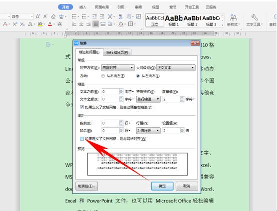Select left-to-right direction radio
Viewport: 277px width, 211px height.
138,76
